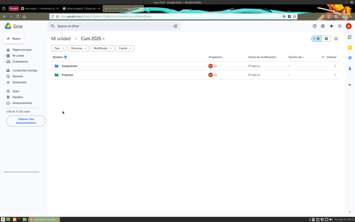Image resolution: width=355 pixels, height=222 pixels.
Task: Reverse the Nombre sort direction arrow
Action: pyautogui.click(x=66, y=57)
